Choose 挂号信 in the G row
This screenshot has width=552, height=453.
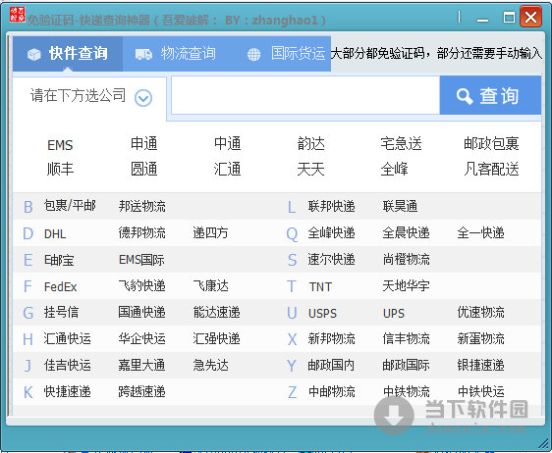pyautogui.click(x=61, y=312)
